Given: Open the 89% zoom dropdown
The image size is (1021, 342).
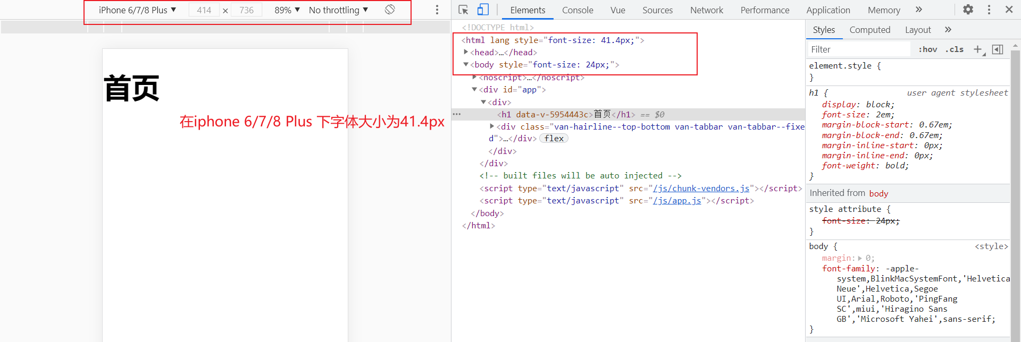Looking at the screenshot, I should click(x=287, y=10).
